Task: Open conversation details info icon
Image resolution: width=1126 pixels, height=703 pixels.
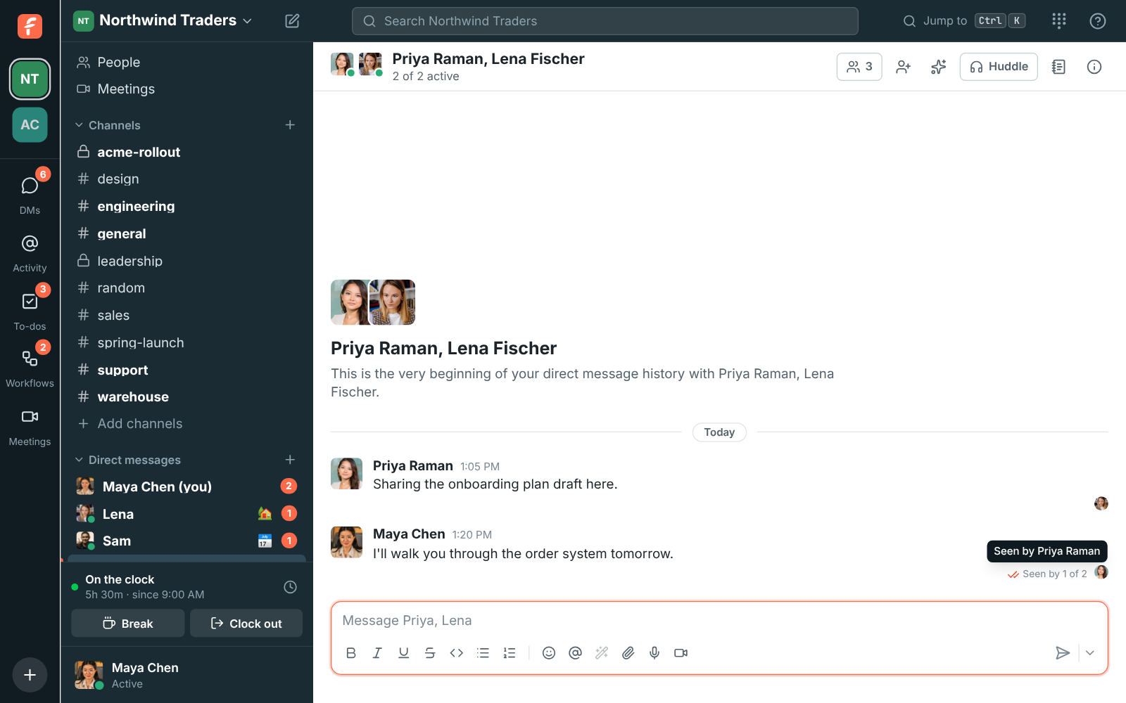Action: [x=1094, y=67]
